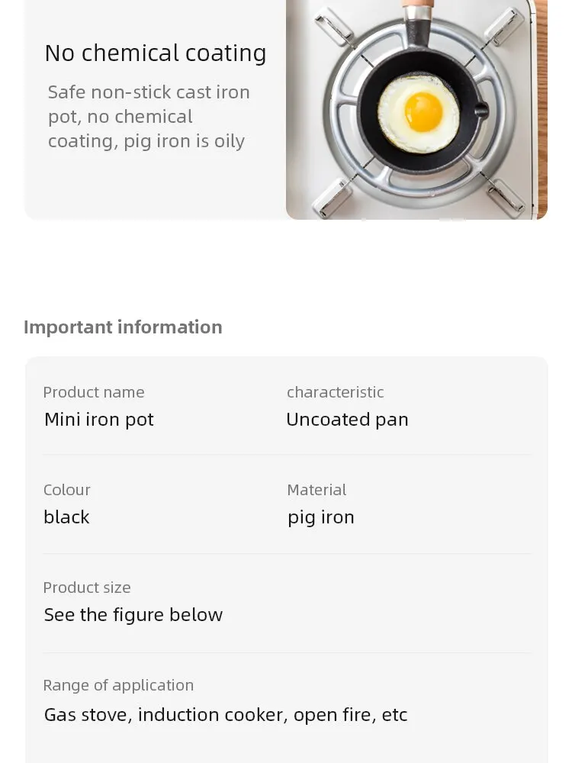Click the 'Important information' section heading
572x763 pixels.
123,327
